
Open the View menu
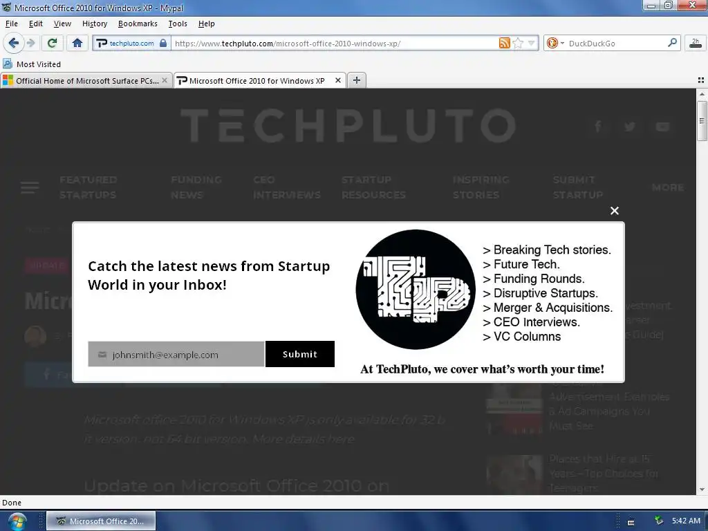[62, 24]
